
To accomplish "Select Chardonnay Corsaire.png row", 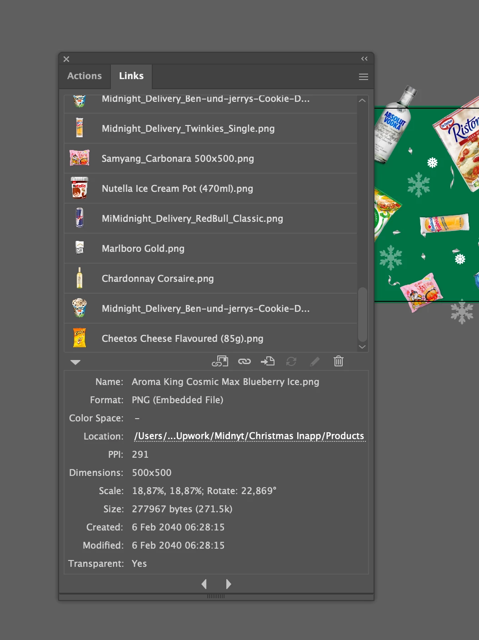I will tap(211, 279).
